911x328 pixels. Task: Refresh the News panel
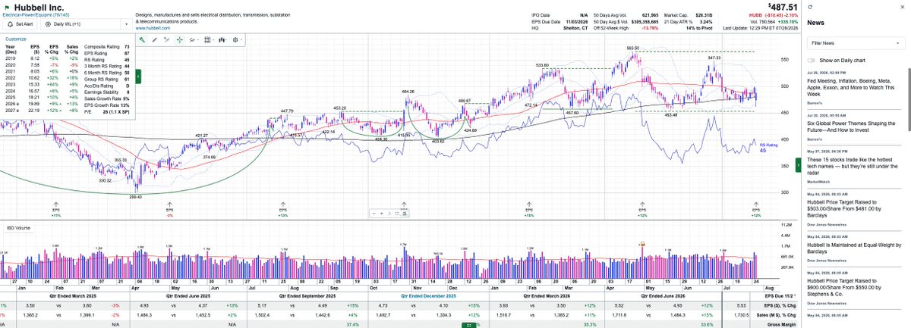pyautogui.click(x=811, y=5)
